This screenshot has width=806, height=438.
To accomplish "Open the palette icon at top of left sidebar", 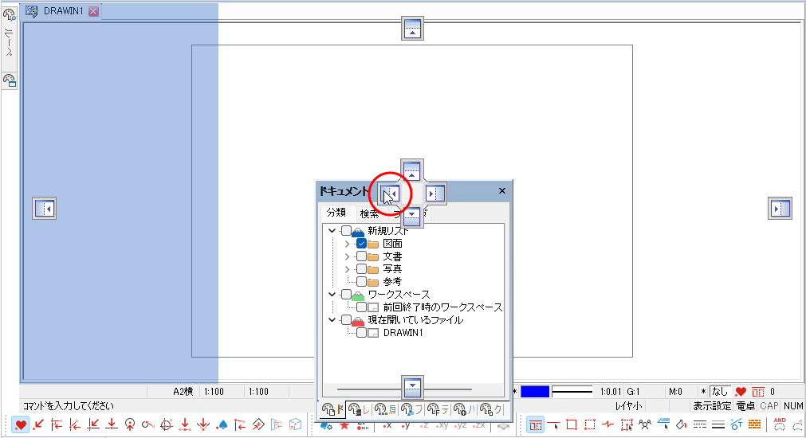I will point(10,14).
